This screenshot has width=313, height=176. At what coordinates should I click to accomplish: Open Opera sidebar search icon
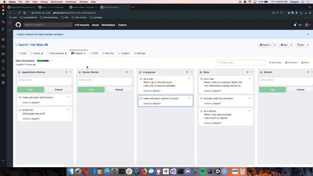tap(3, 22)
